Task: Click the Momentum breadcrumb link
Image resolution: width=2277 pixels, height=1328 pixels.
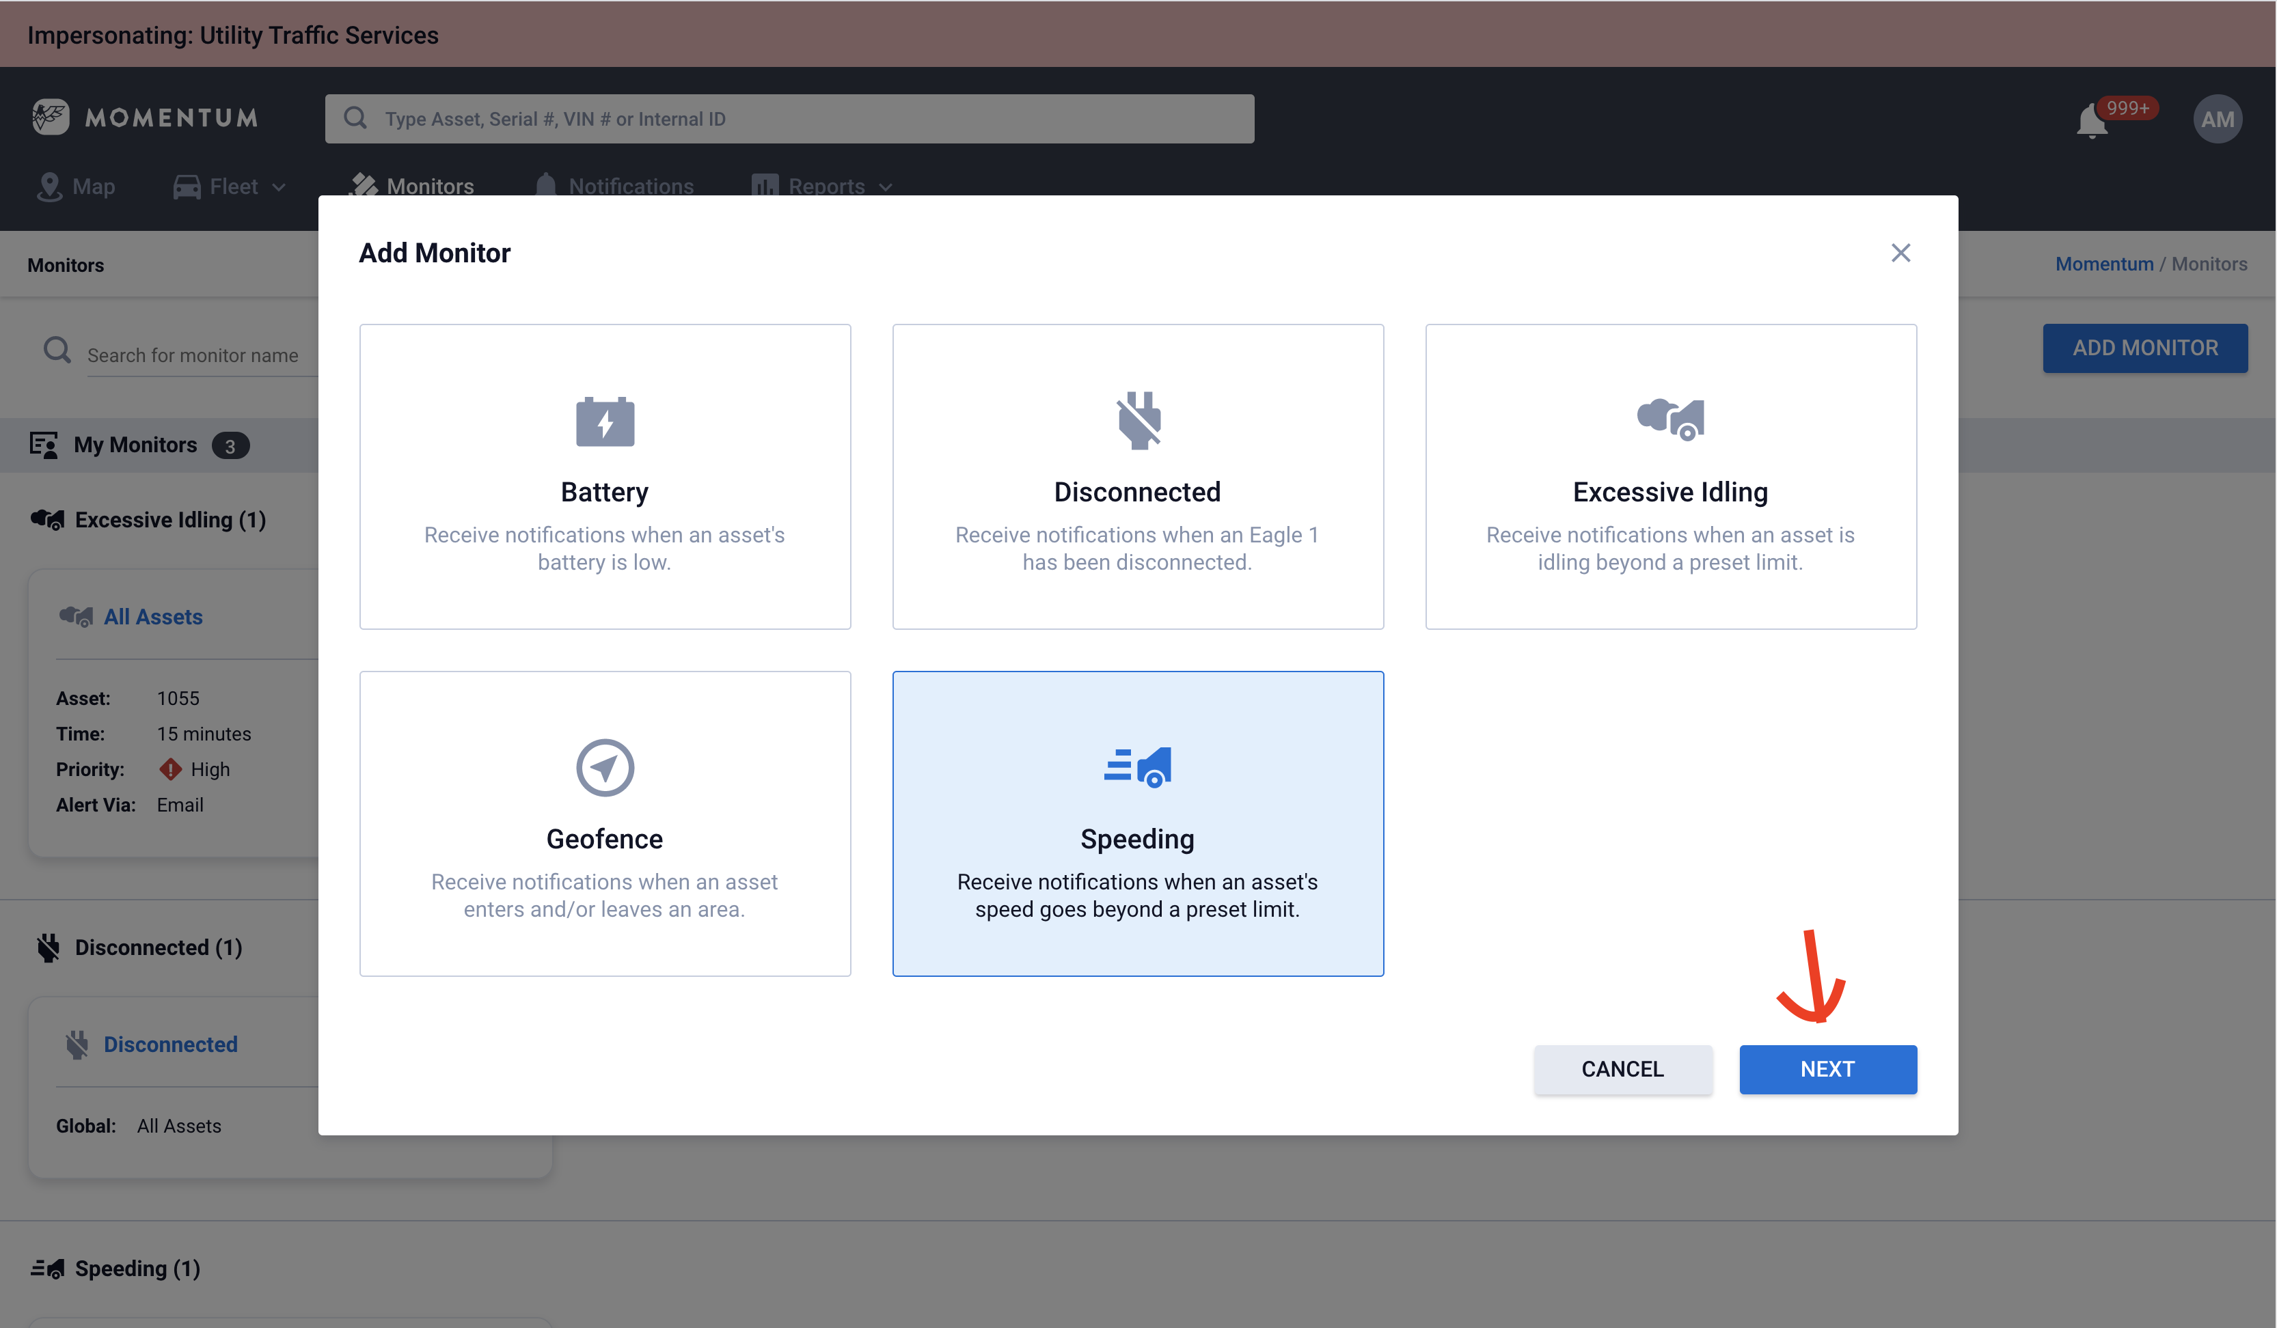Action: (2103, 264)
